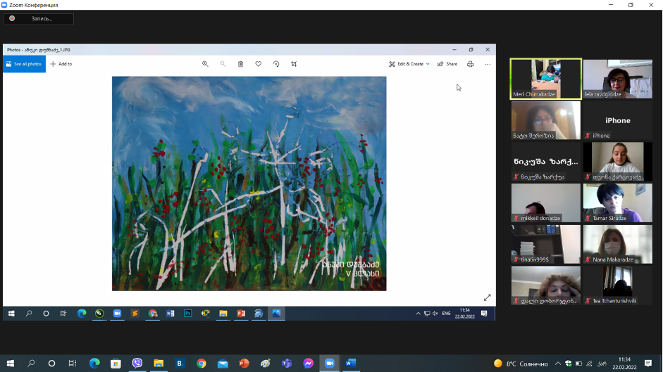The width and height of the screenshot is (663, 372).
Task: Delete the photo using the trash icon
Action: click(x=240, y=64)
